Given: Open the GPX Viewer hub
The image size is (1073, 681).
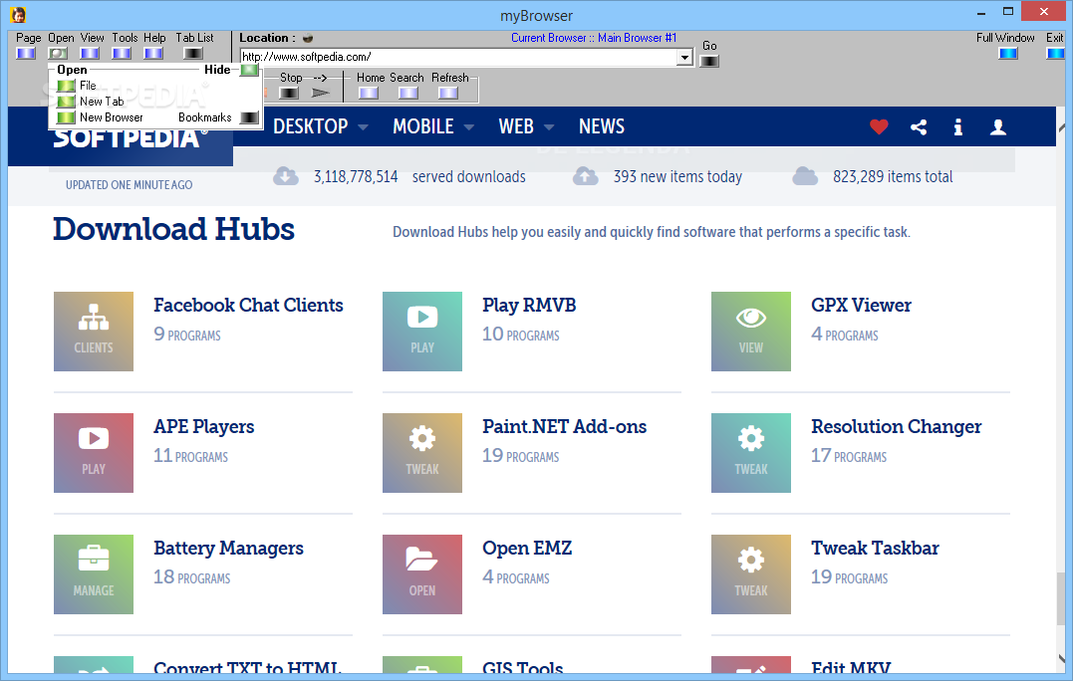Looking at the screenshot, I should (x=861, y=305).
